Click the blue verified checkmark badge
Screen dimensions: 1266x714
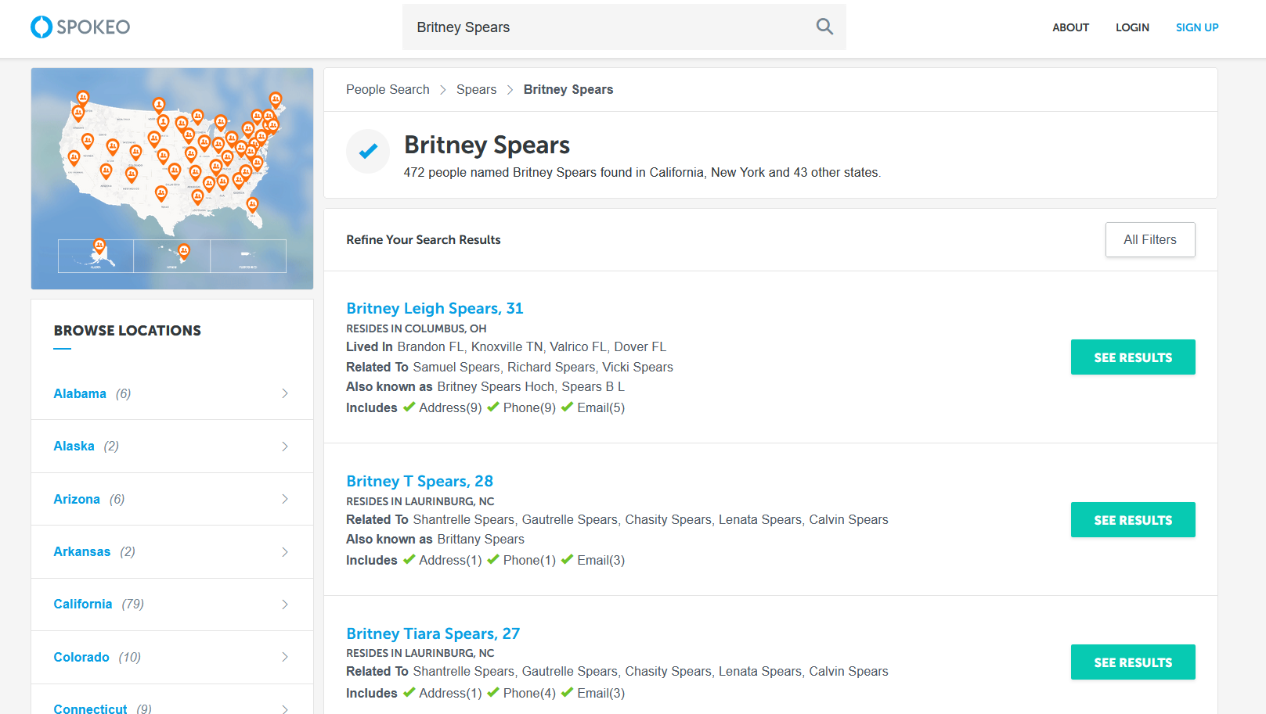368,151
